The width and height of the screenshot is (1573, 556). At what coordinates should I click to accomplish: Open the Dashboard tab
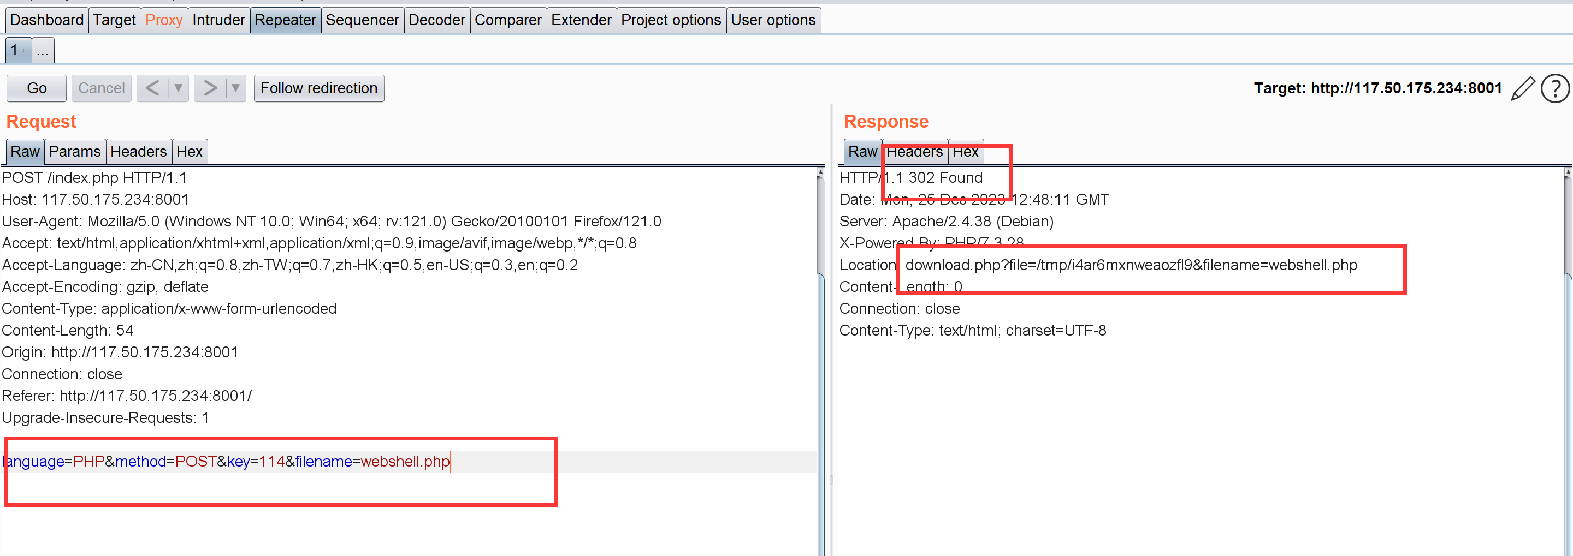click(x=47, y=20)
